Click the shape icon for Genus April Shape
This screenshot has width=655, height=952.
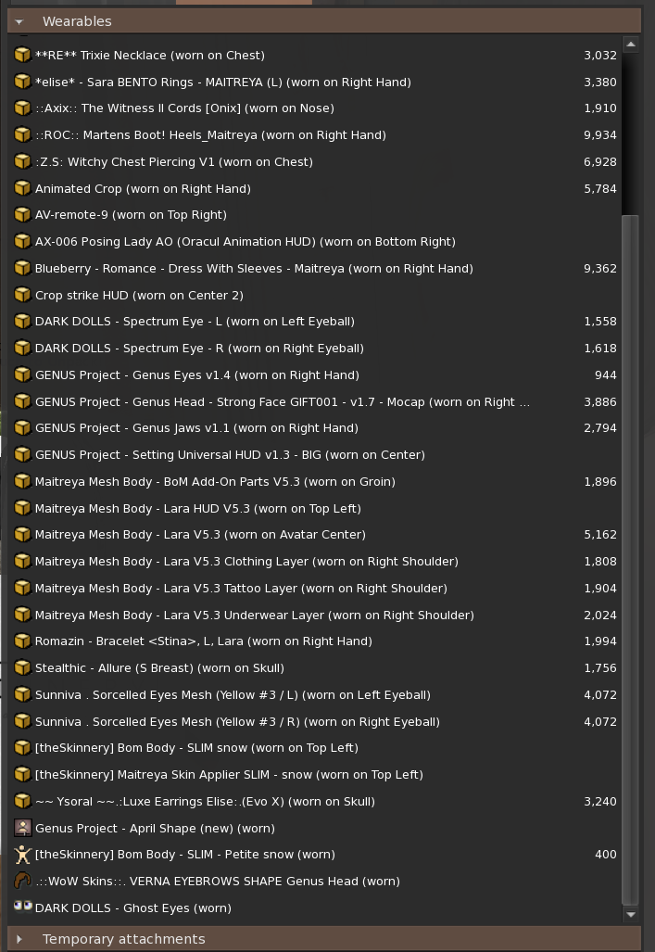click(22, 828)
